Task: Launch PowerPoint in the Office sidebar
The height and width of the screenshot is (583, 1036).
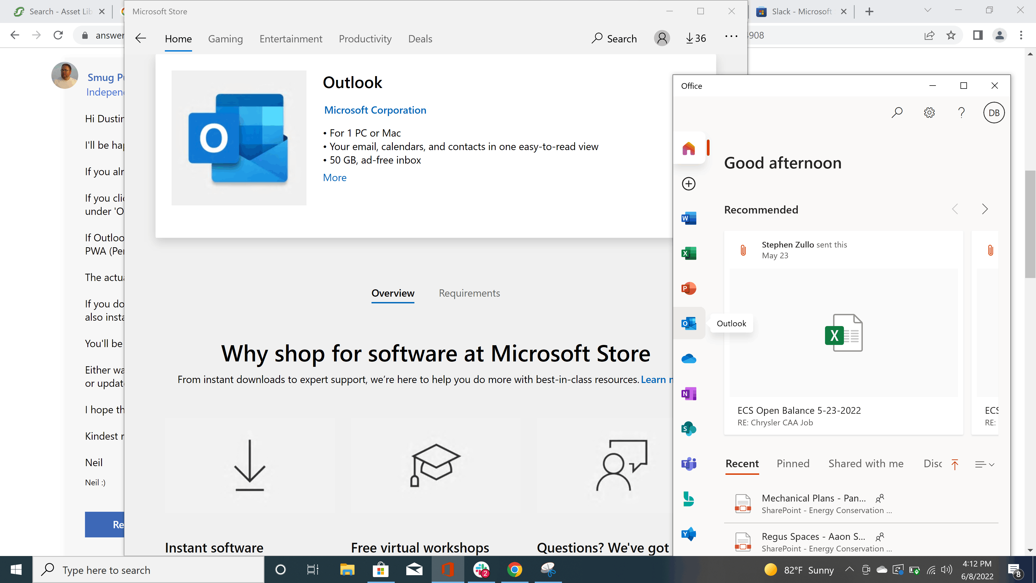Action: coord(689,288)
